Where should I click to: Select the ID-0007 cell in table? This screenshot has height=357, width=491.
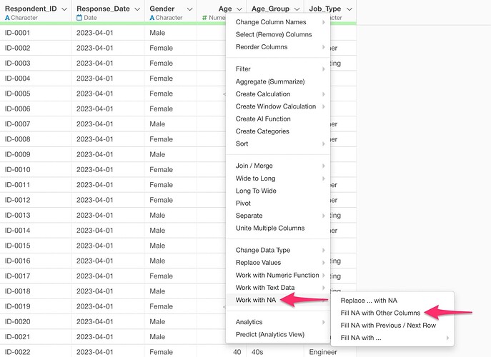pos(18,124)
